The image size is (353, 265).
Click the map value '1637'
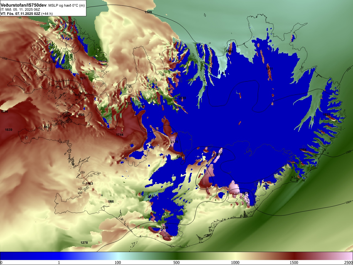(83, 78)
